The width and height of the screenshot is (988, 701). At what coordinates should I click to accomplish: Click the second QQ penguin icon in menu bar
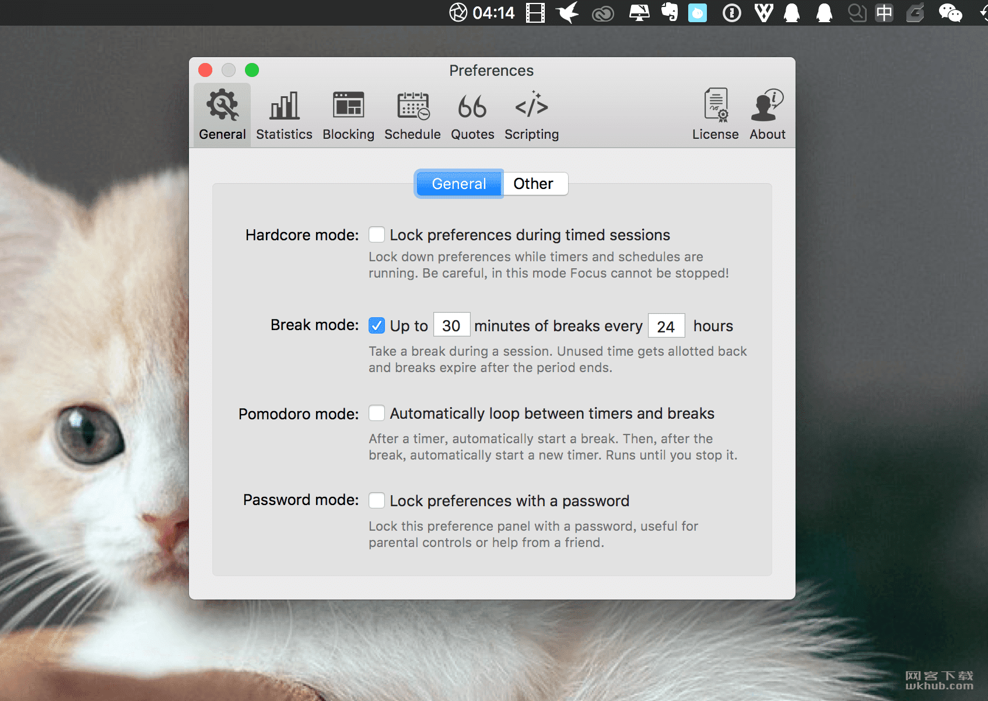[x=824, y=13]
